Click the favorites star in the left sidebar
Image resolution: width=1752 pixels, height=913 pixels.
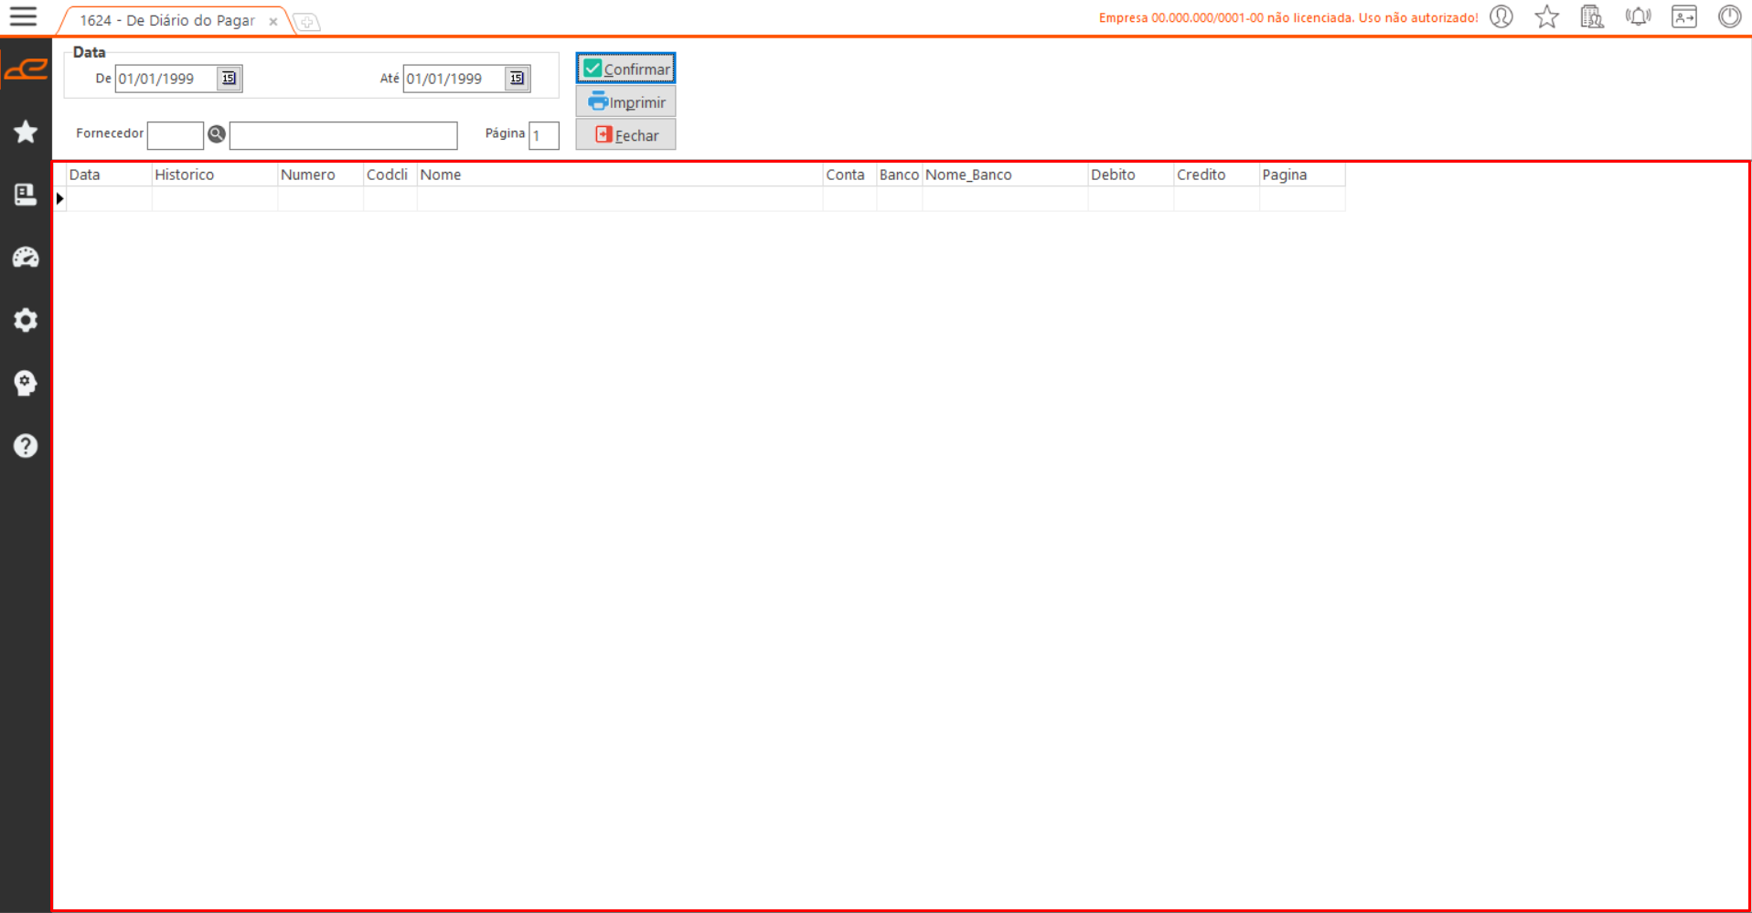click(x=26, y=132)
